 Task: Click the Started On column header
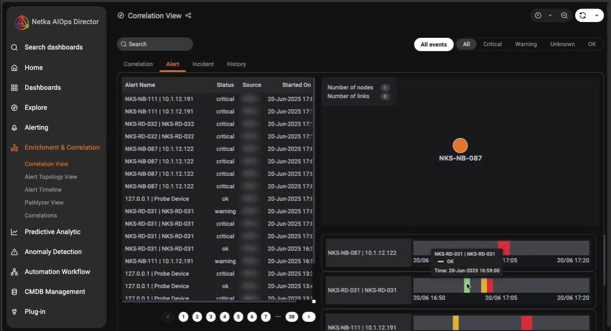tap(296, 85)
